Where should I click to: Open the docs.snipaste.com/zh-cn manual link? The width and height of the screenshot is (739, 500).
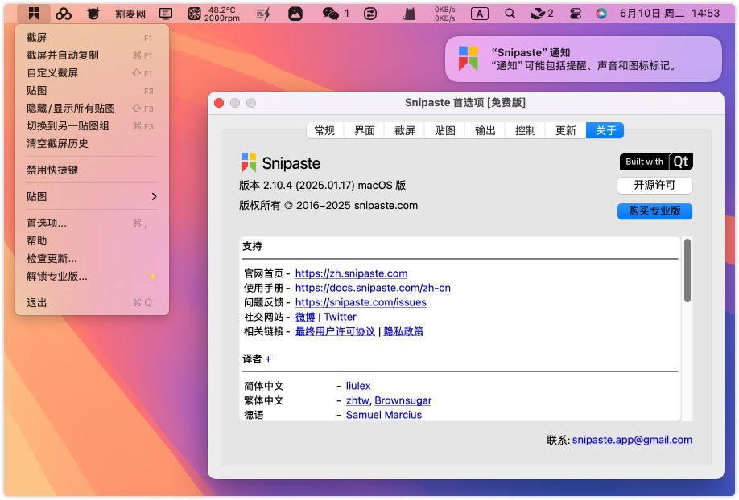coord(373,288)
